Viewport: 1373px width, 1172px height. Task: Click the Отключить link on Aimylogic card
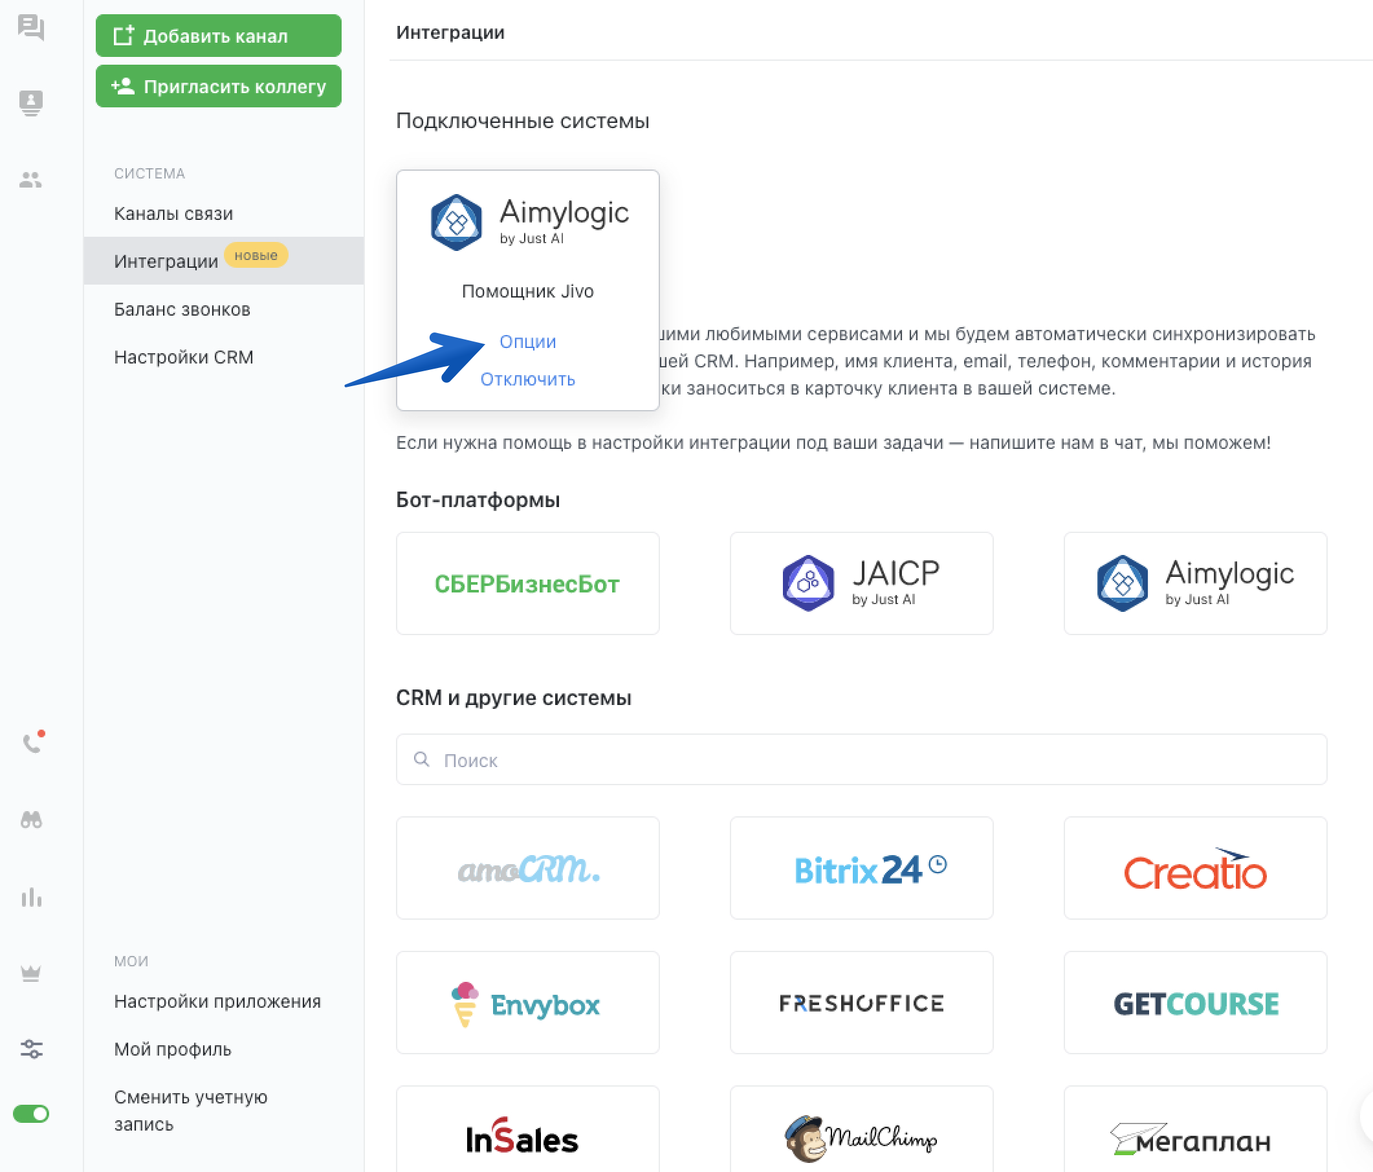pos(527,379)
